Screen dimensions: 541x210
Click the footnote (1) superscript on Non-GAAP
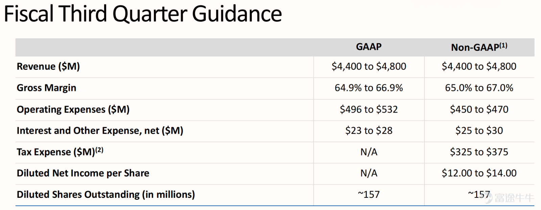pos(503,45)
